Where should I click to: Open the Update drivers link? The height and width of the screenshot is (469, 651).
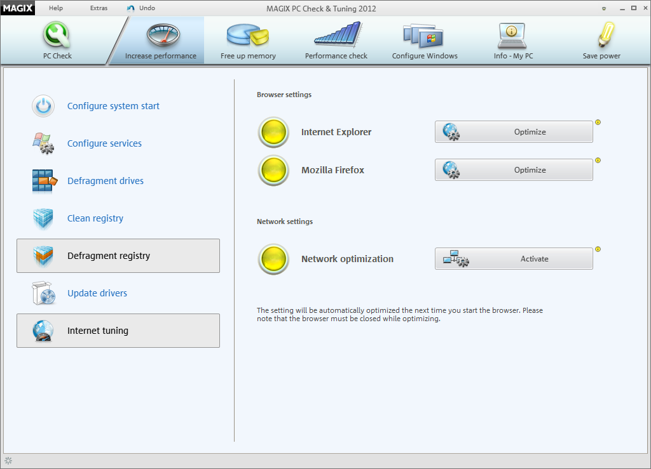click(97, 293)
